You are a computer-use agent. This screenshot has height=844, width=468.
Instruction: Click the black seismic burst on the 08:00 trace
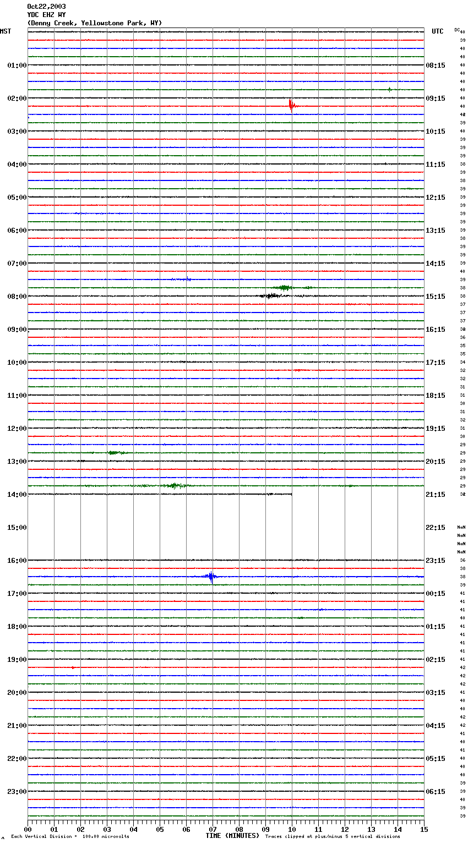273,296
